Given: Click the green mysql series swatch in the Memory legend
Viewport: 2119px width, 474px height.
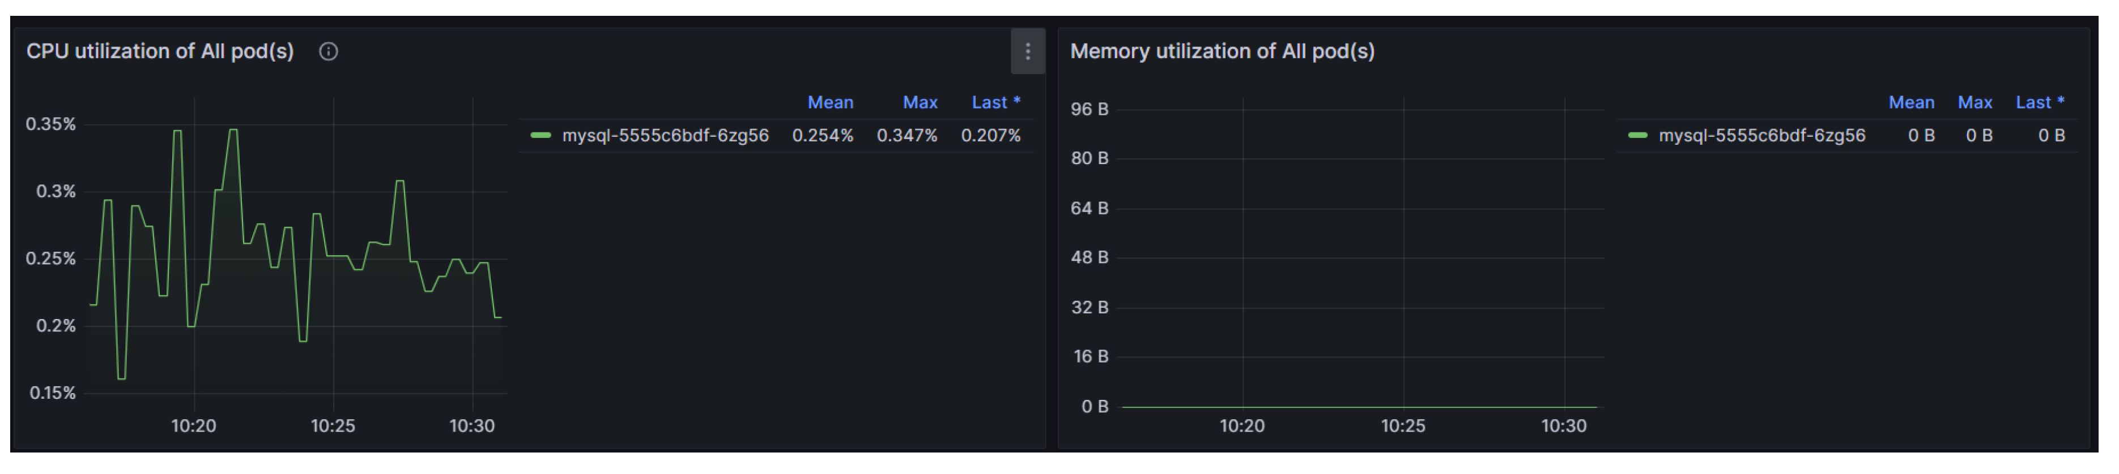Looking at the screenshot, I should 1637,136.
